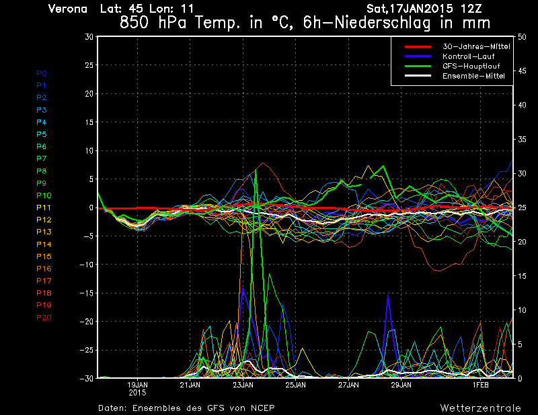Click the "850 hPa Temp. in °C" chart title
Screen dimensions: 538x415
(207, 24)
